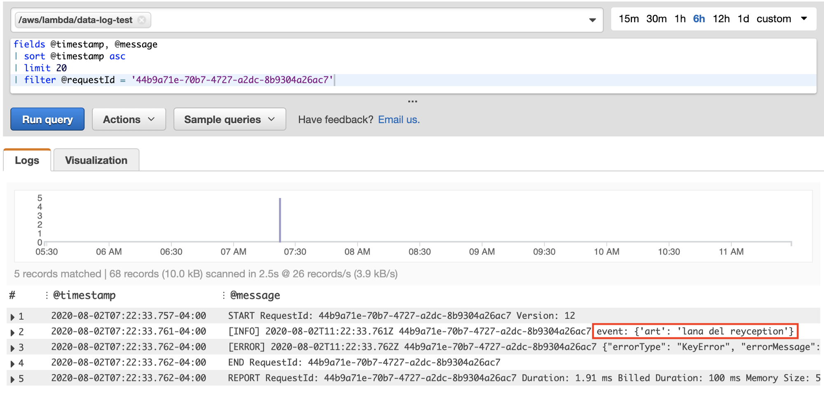Switch to the Visualization tab

pos(96,160)
